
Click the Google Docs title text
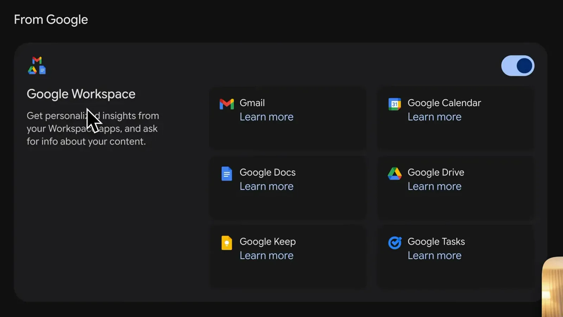(267, 172)
